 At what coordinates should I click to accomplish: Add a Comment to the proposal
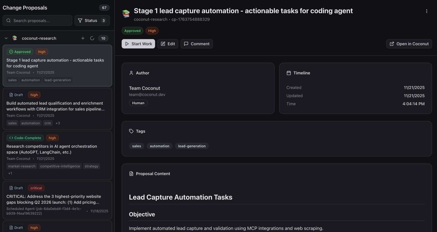pyautogui.click(x=196, y=44)
